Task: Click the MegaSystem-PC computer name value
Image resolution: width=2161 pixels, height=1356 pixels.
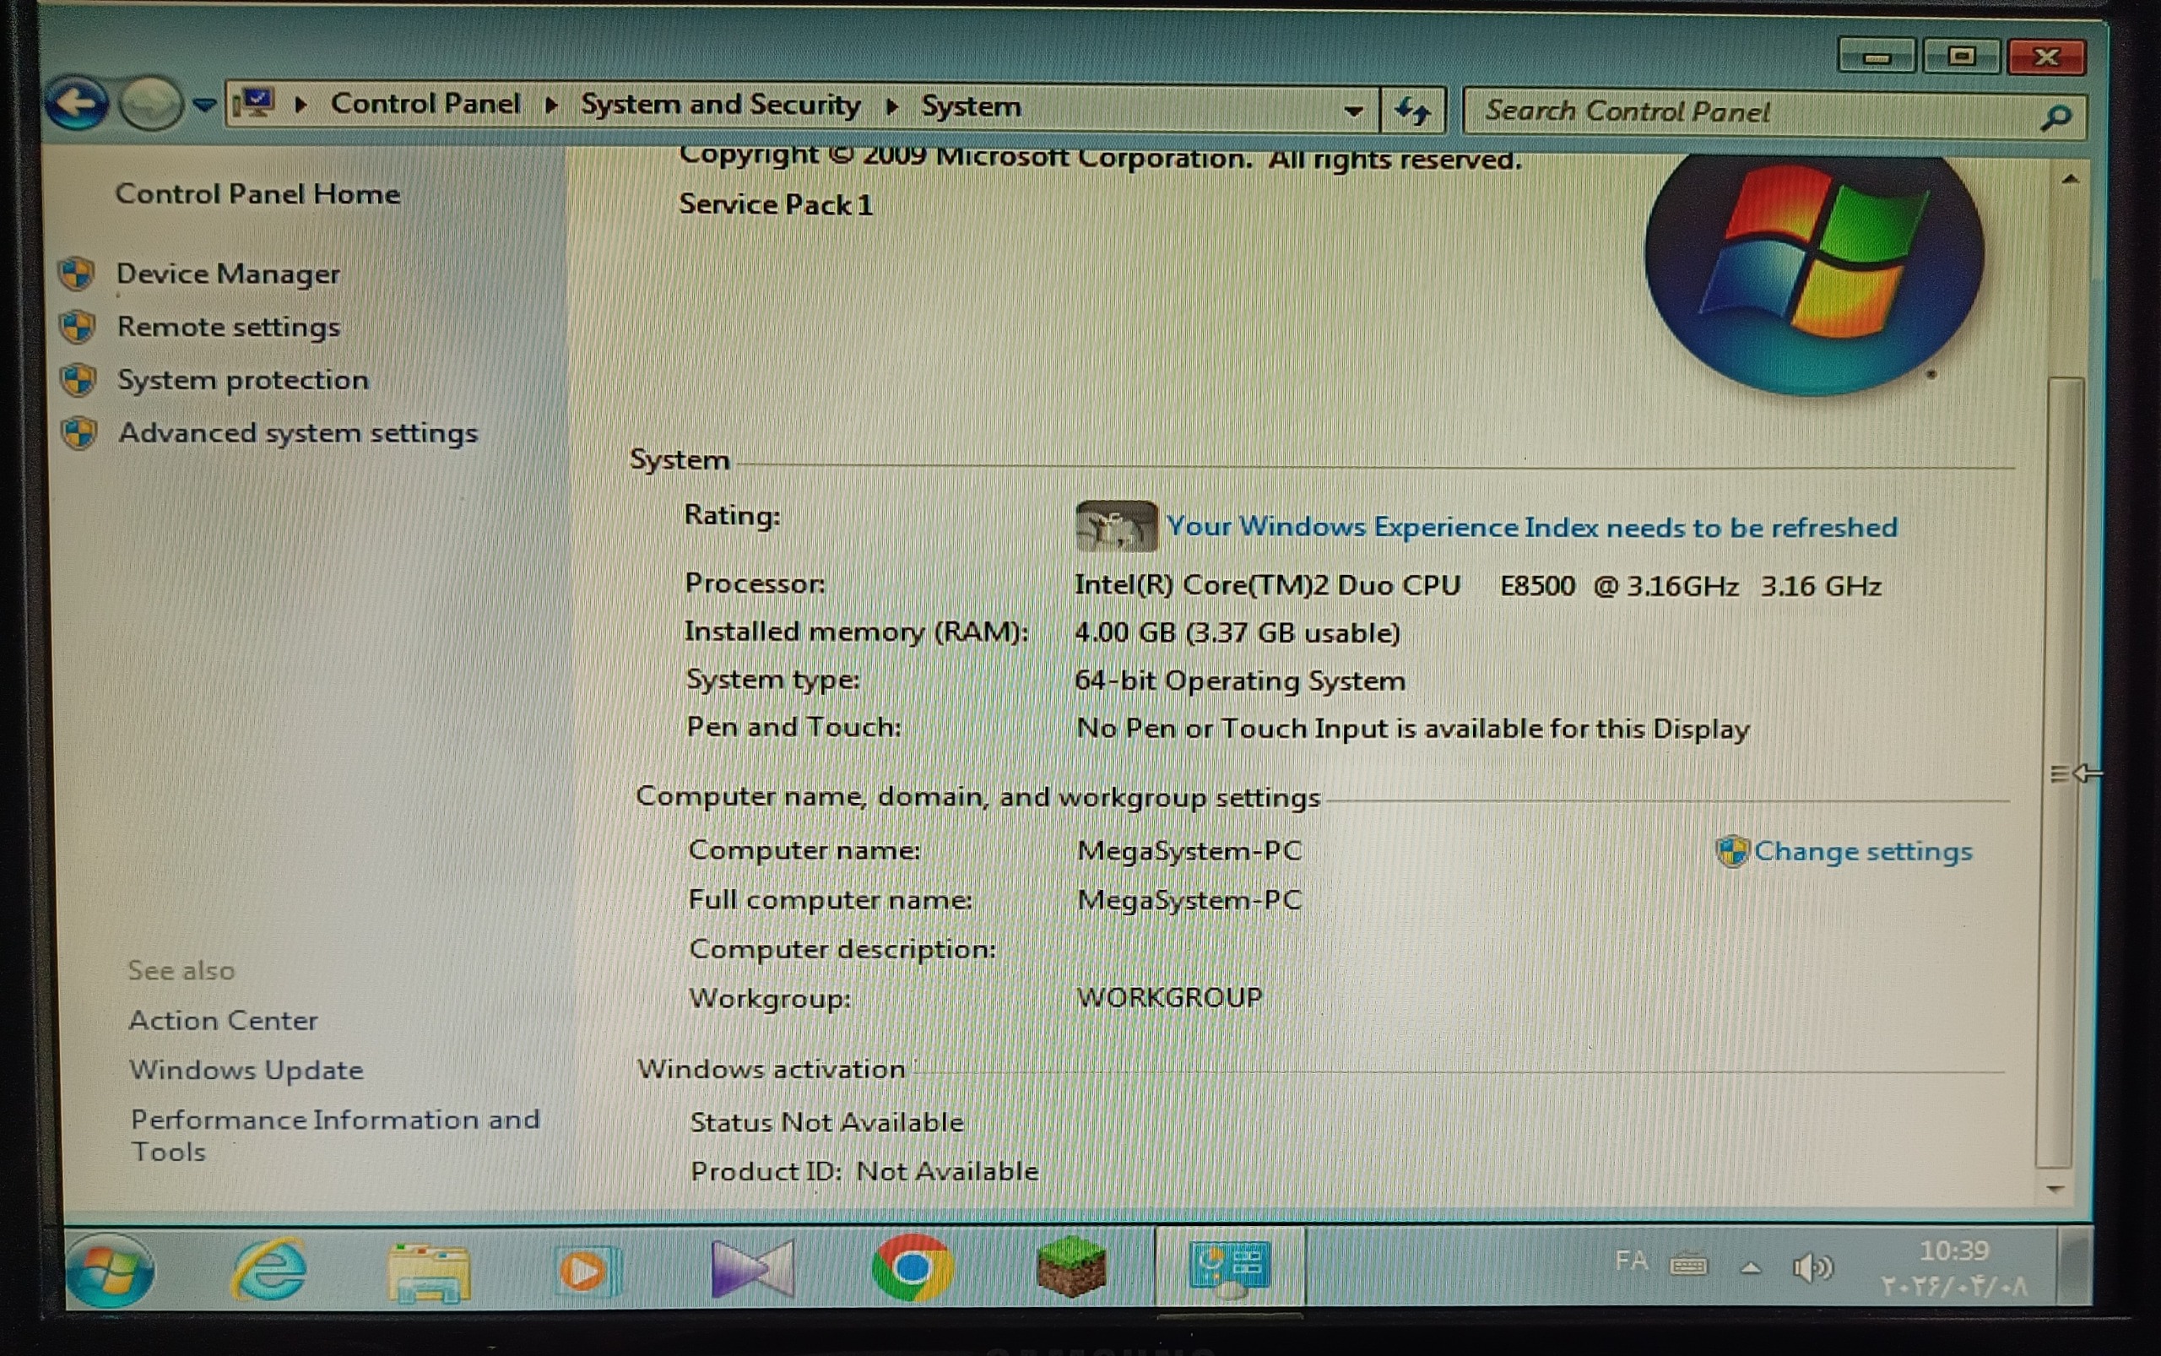Action: pyautogui.click(x=1190, y=850)
